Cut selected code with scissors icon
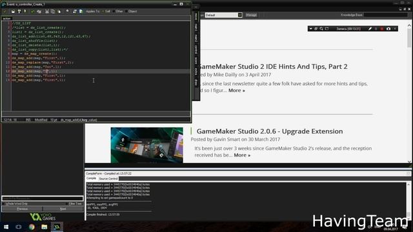Image resolution: width=413 pixels, height=232 pixels. [x=47, y=12]
